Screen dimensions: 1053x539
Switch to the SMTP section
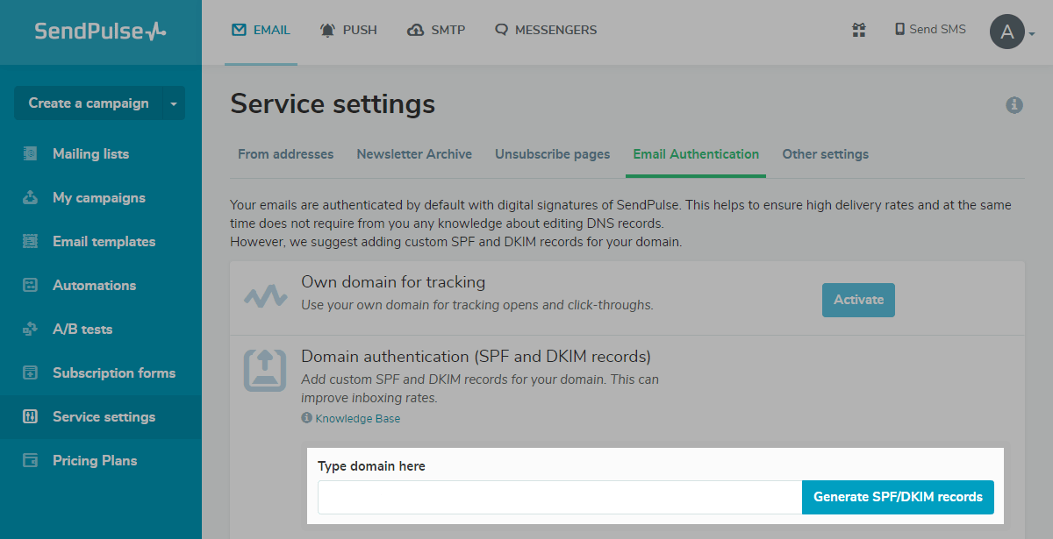coord(436,30)
